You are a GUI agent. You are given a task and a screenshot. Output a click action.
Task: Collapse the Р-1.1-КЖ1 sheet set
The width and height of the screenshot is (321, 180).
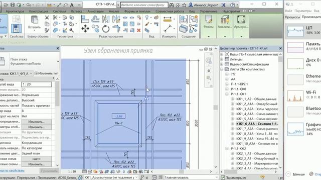[227, 94]
